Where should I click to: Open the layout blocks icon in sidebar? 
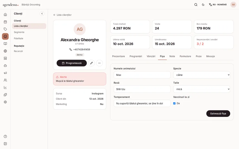pos(5,58)
